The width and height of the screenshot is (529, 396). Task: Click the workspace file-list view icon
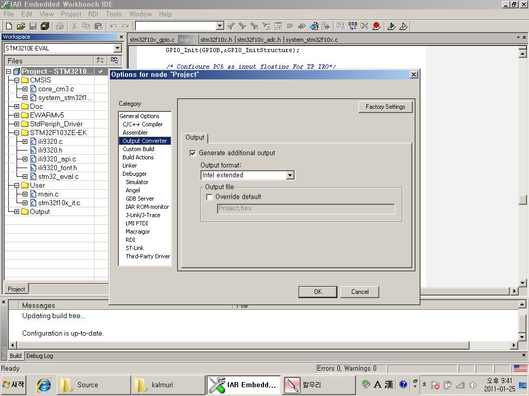(x=100, y=60)
